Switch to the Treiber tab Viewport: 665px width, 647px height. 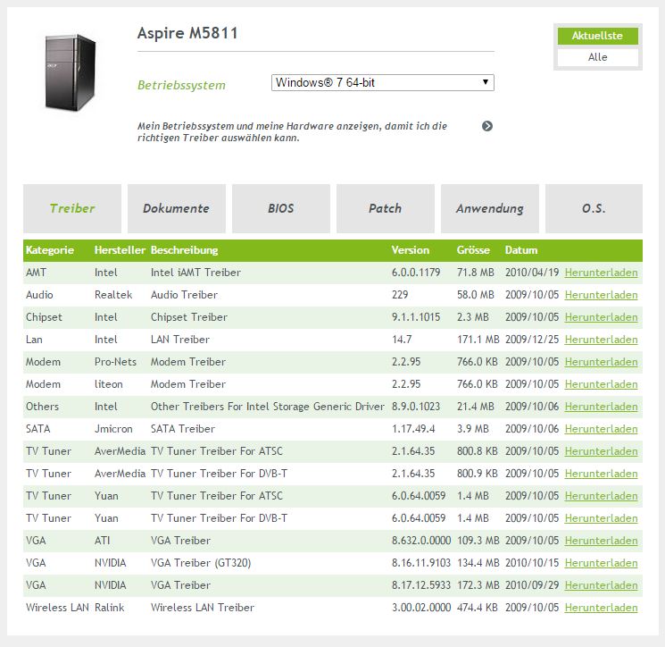(72, 208)
